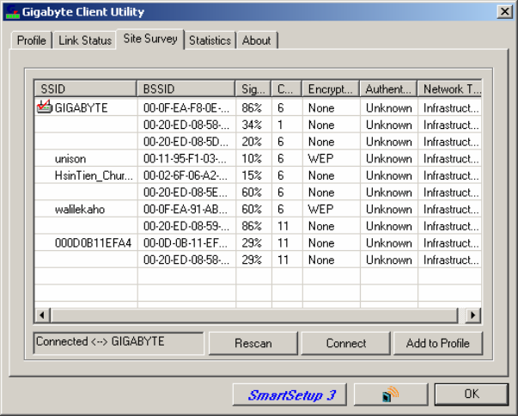The width and height of the screenshot is (518, 416).
Task: Go to the About tab
Action: [x=257, y=40]
